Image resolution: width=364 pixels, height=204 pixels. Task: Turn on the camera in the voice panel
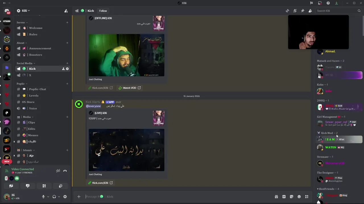11,186
